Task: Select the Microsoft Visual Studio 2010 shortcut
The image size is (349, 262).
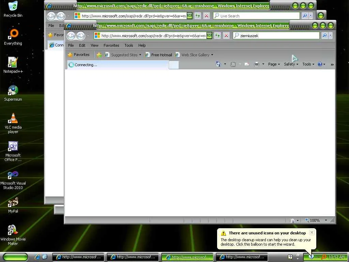Action: (13, 179)
